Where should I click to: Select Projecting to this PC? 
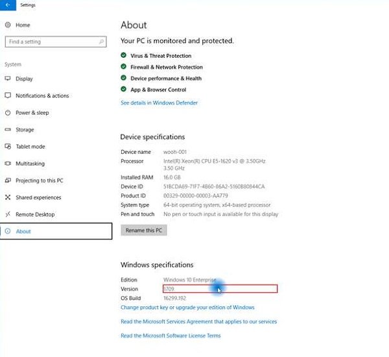click(x=39, y=180)
